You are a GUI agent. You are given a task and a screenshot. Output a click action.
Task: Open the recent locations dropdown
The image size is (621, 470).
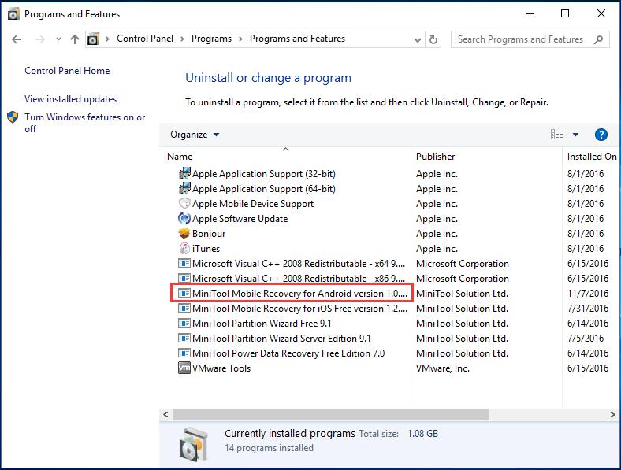click(x=58, y=39)
